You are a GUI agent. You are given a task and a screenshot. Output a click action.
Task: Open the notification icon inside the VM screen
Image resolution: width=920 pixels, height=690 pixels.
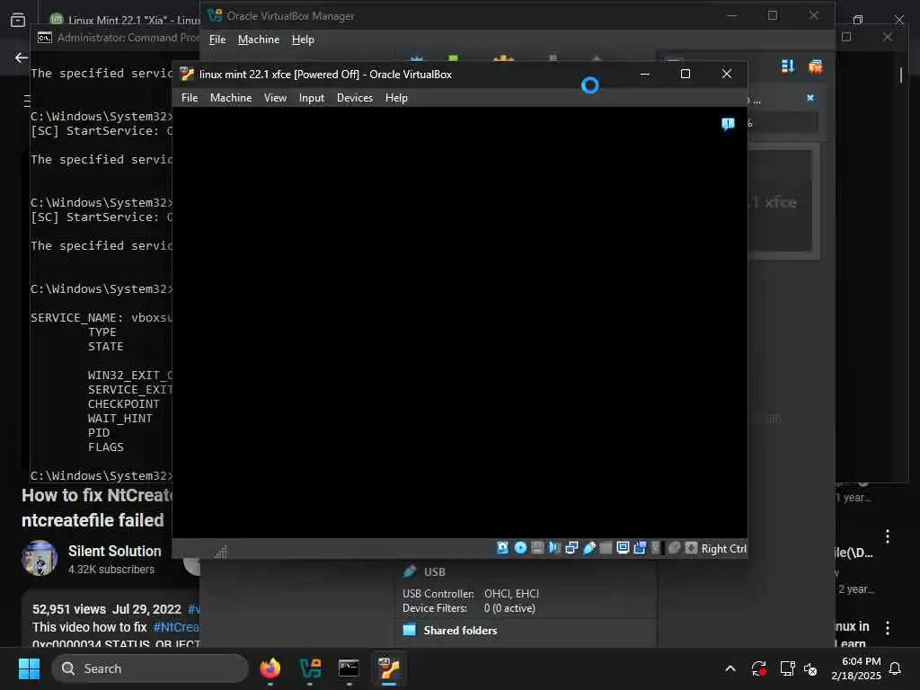(728, 124)
